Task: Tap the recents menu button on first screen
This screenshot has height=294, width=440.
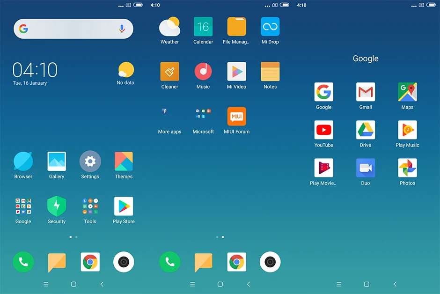Action: click(x=46, y=284)
